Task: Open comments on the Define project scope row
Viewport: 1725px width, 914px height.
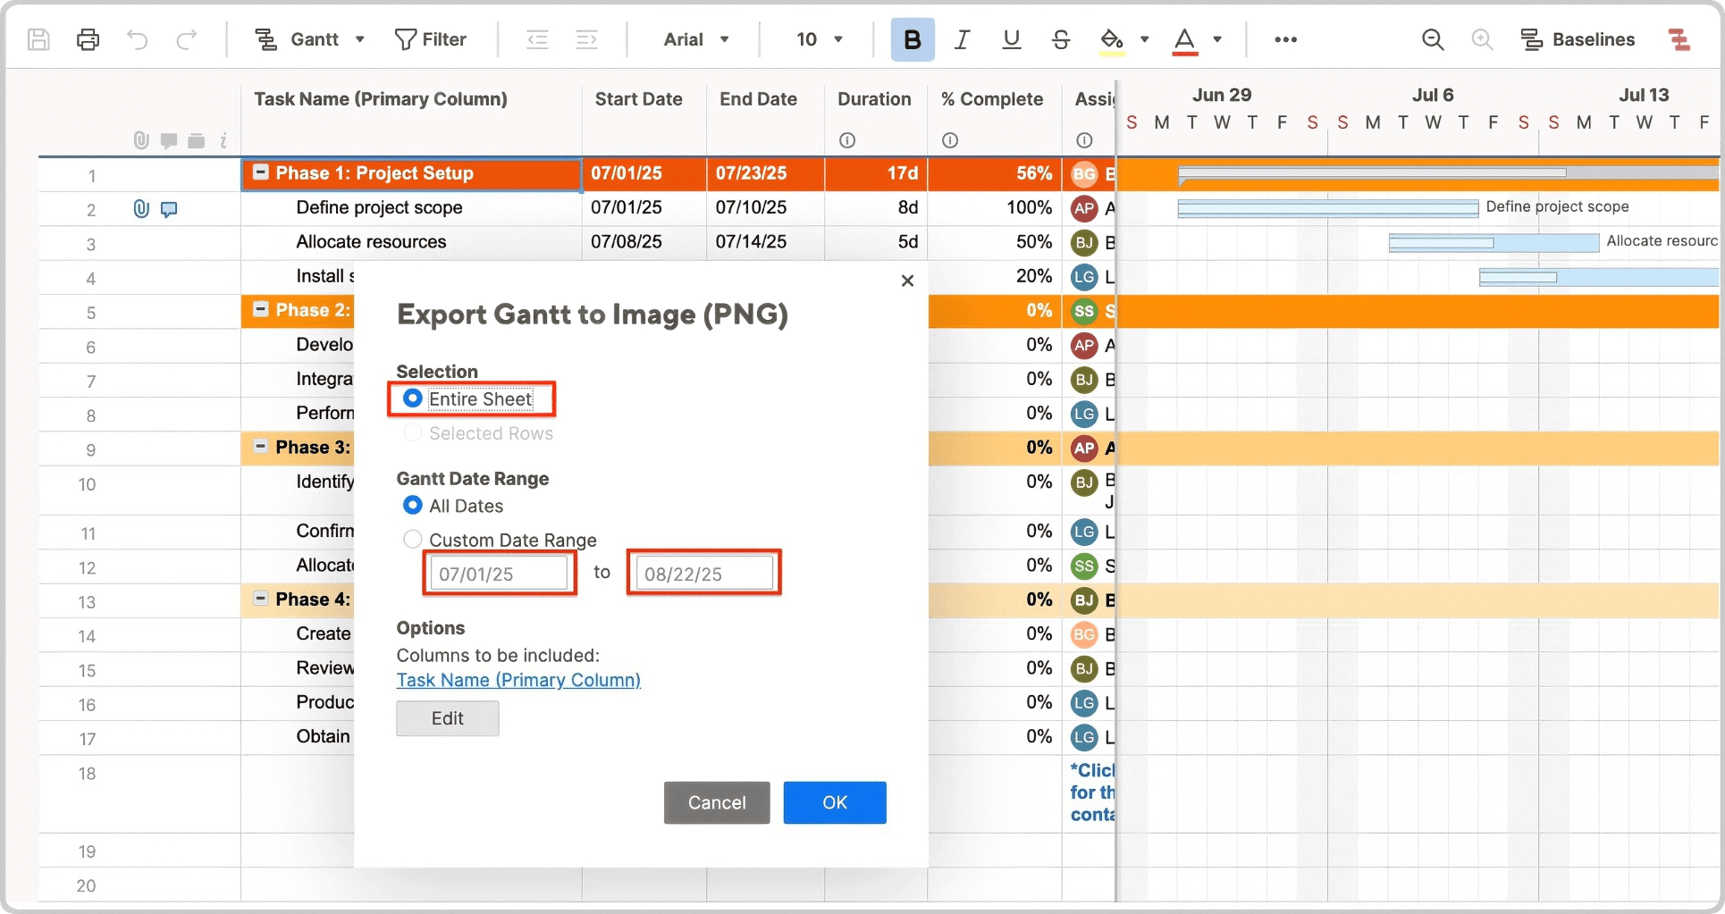Action: tap(169, 209)
